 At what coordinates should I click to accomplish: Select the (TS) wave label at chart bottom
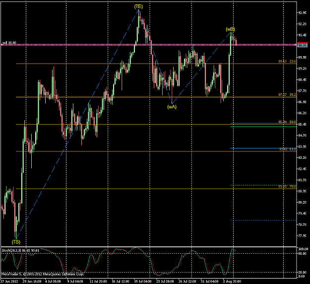tap(16, 242)
